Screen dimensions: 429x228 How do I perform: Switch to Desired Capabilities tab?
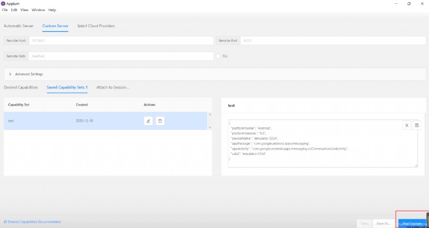pyautogui.click(x=21, y=87)
